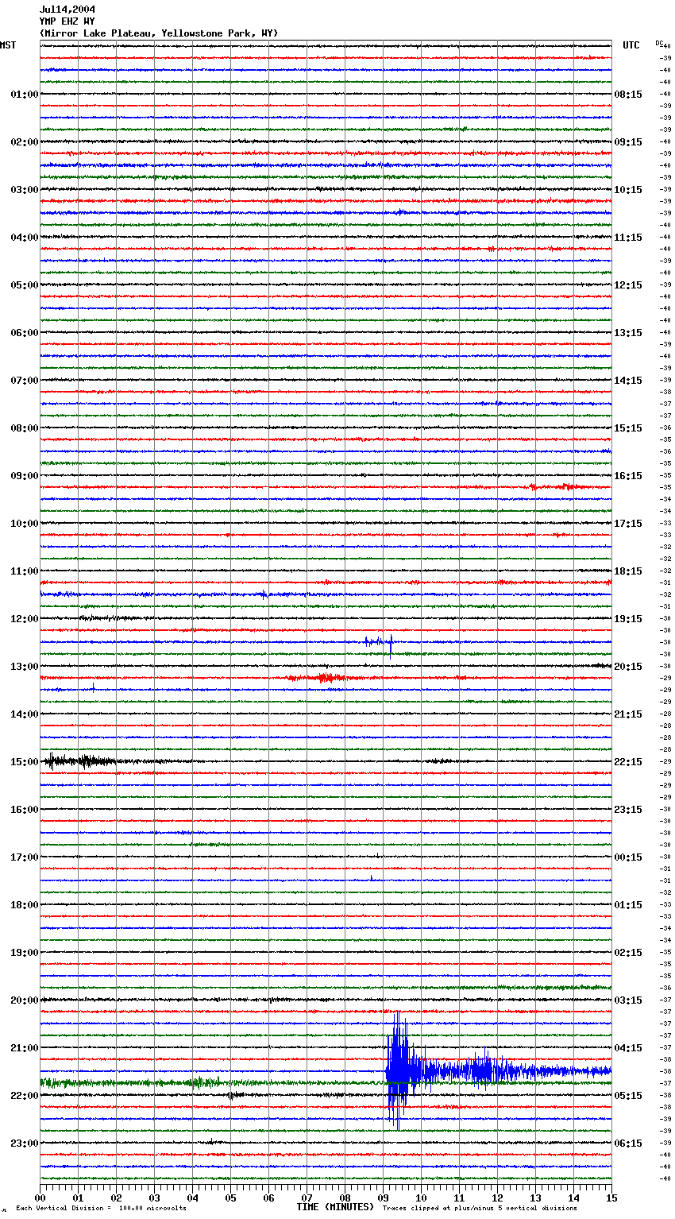The image size is (675, 1219).
Task: Click minute 05 on the bottom axis
Action: (231, 1198)
